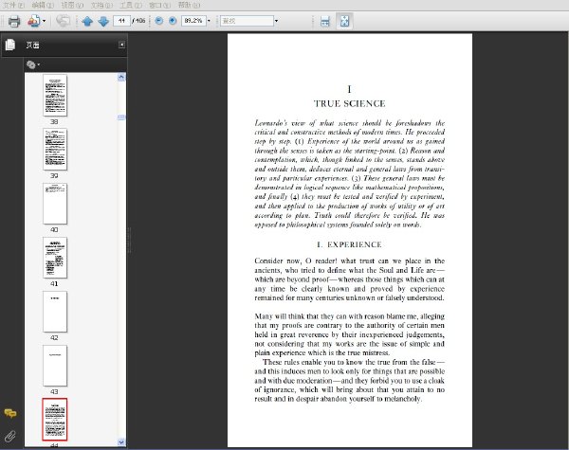
Task: Click the 'TRUE SCIENCE' heading on page
Action: tap(349, 103)
